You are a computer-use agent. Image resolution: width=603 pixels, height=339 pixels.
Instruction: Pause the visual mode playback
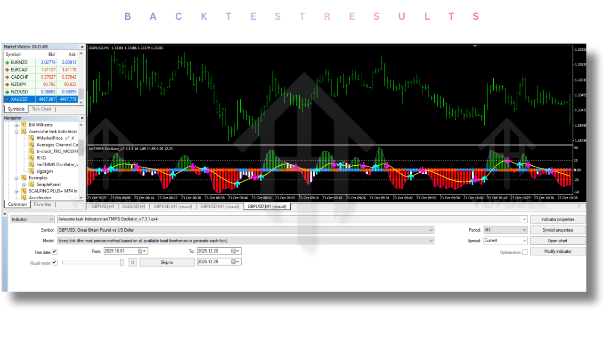point(132,262)
